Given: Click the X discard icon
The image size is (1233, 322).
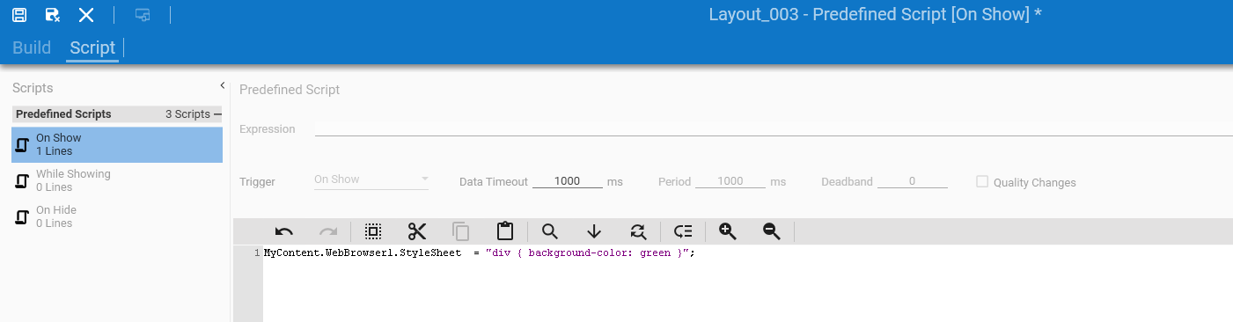Looking at the screenshot, I should (x=86, y=14).
